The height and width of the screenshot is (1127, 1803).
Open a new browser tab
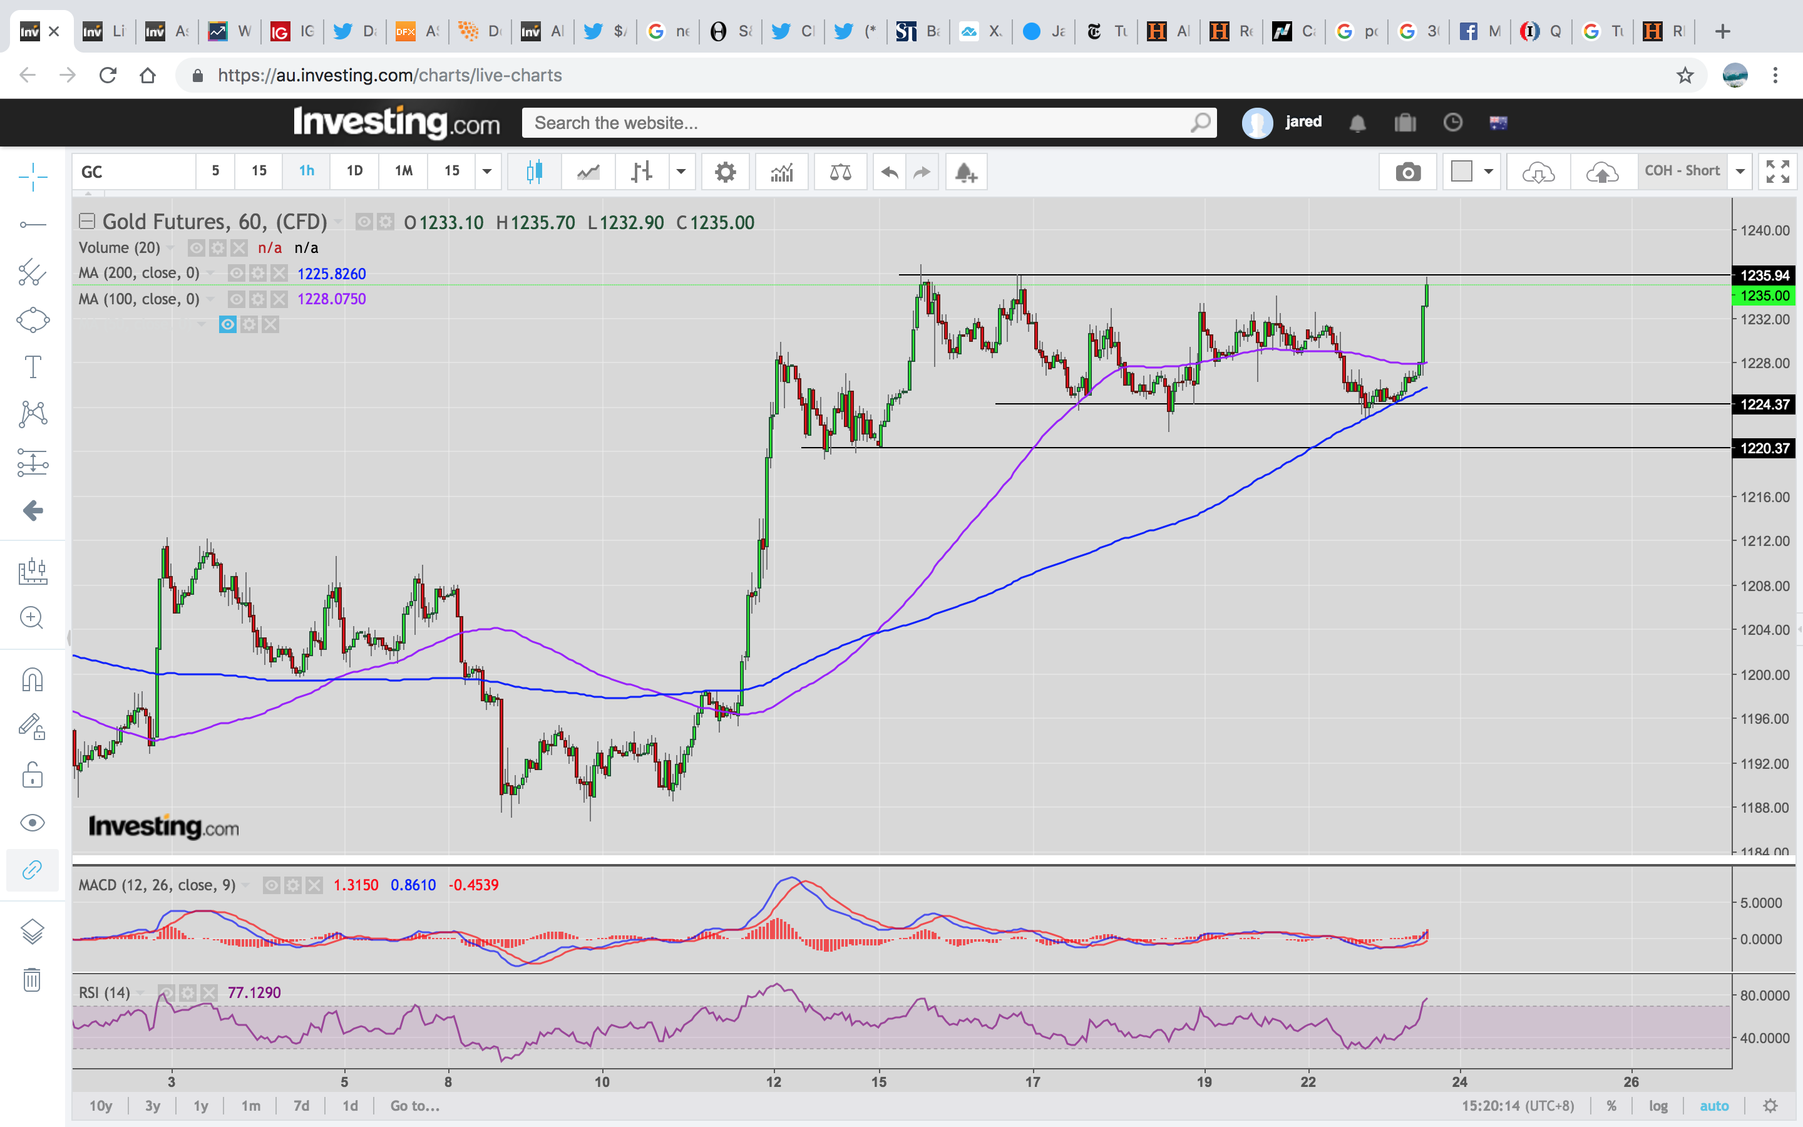pyautogui.click(x=1722, y=31)
